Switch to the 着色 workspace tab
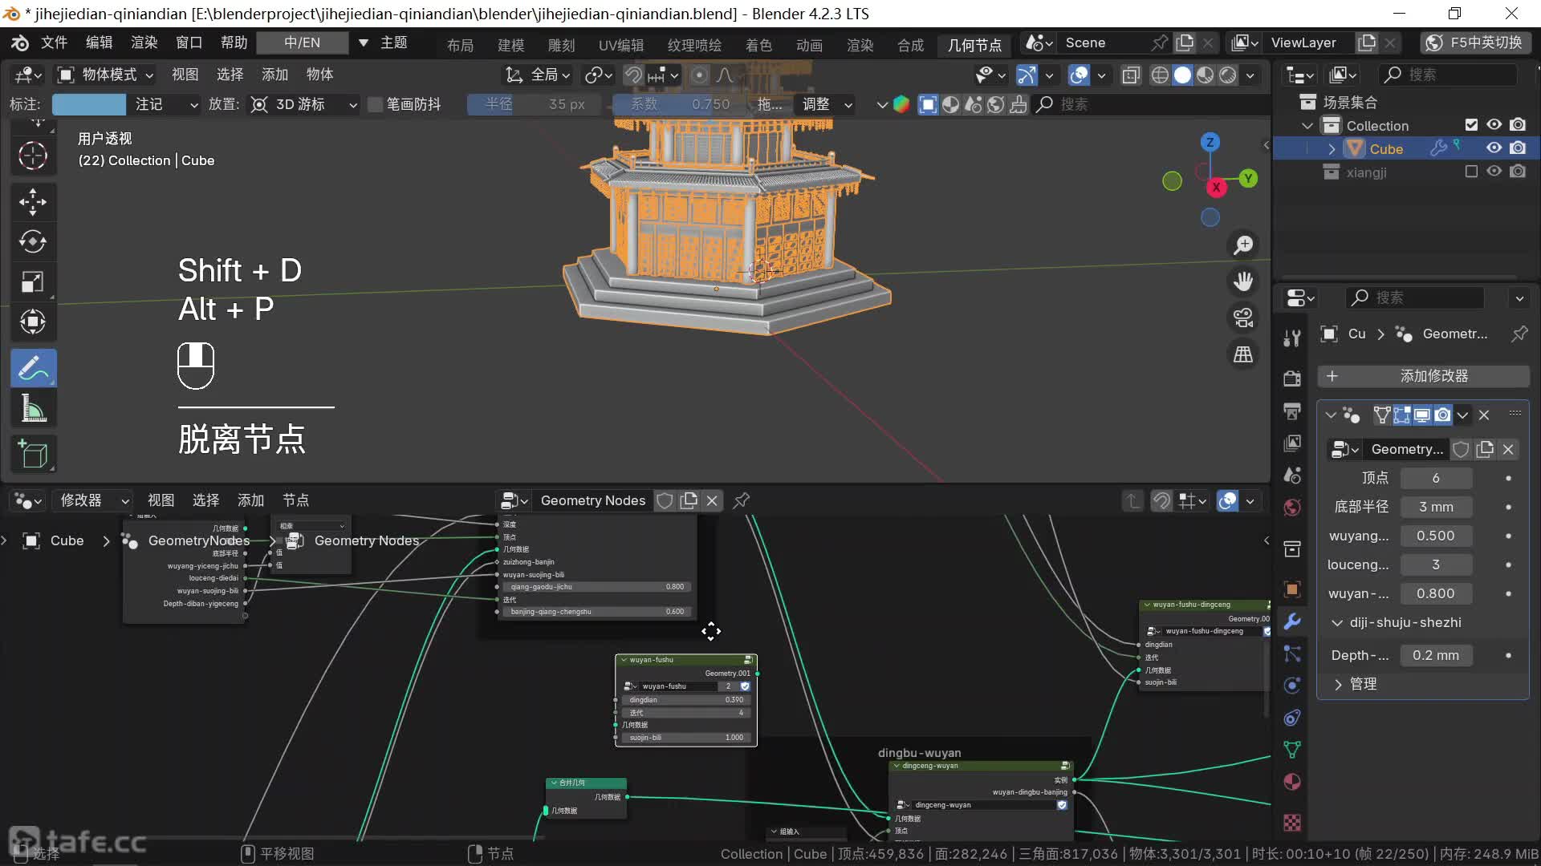The image size is (1541, 866). [x=758, y=45]
